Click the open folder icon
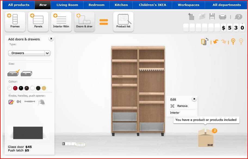Viewport: 248px width, 159px height. click(202, 16)
